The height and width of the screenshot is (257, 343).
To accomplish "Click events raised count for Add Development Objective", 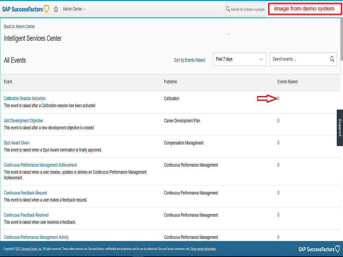I will [278, 121].
